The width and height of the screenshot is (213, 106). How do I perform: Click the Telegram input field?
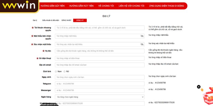(x=100, y=84)
